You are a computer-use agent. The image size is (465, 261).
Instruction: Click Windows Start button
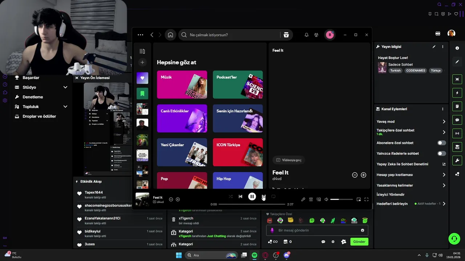pyautogui.click(x=179, y=255)
